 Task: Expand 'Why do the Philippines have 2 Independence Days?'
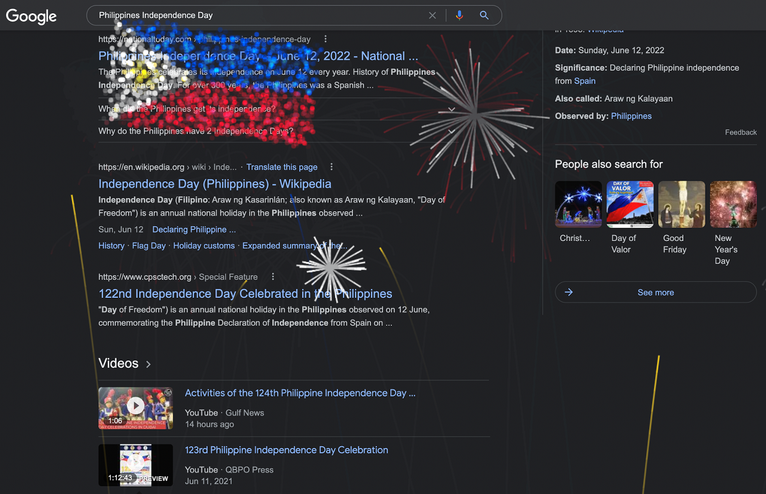tap(452, 131)
